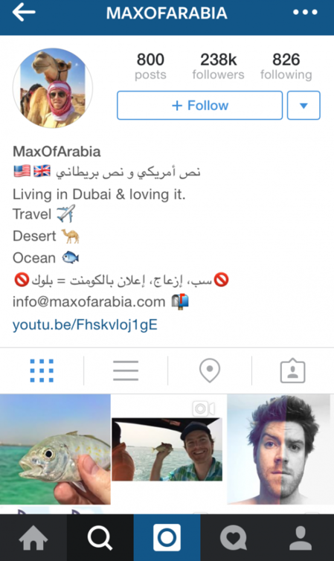Switch to list view of posts
This screenshot has height=561, width=334.
[x=126, y=371]
